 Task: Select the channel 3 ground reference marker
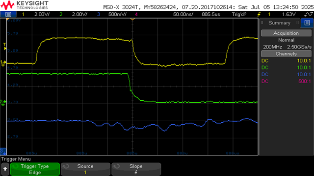click(3, 151)
